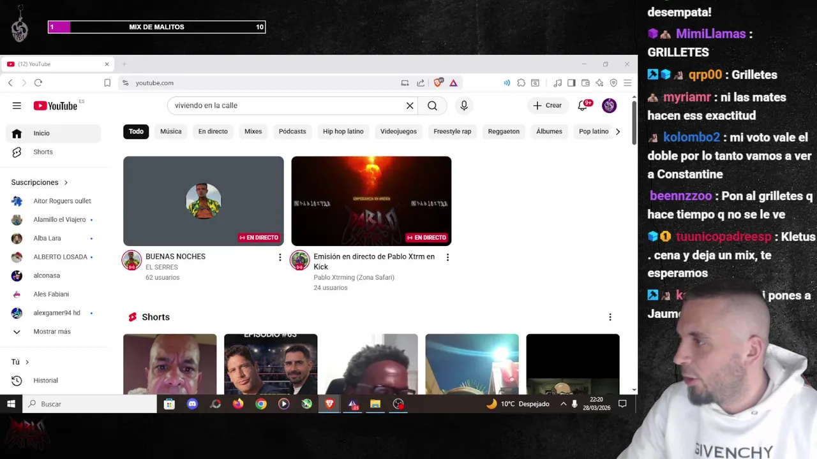Viewport: 817px width, 459px height.
Task: Select the Álbumes filter chip
Action: click(x=549, y=131)
